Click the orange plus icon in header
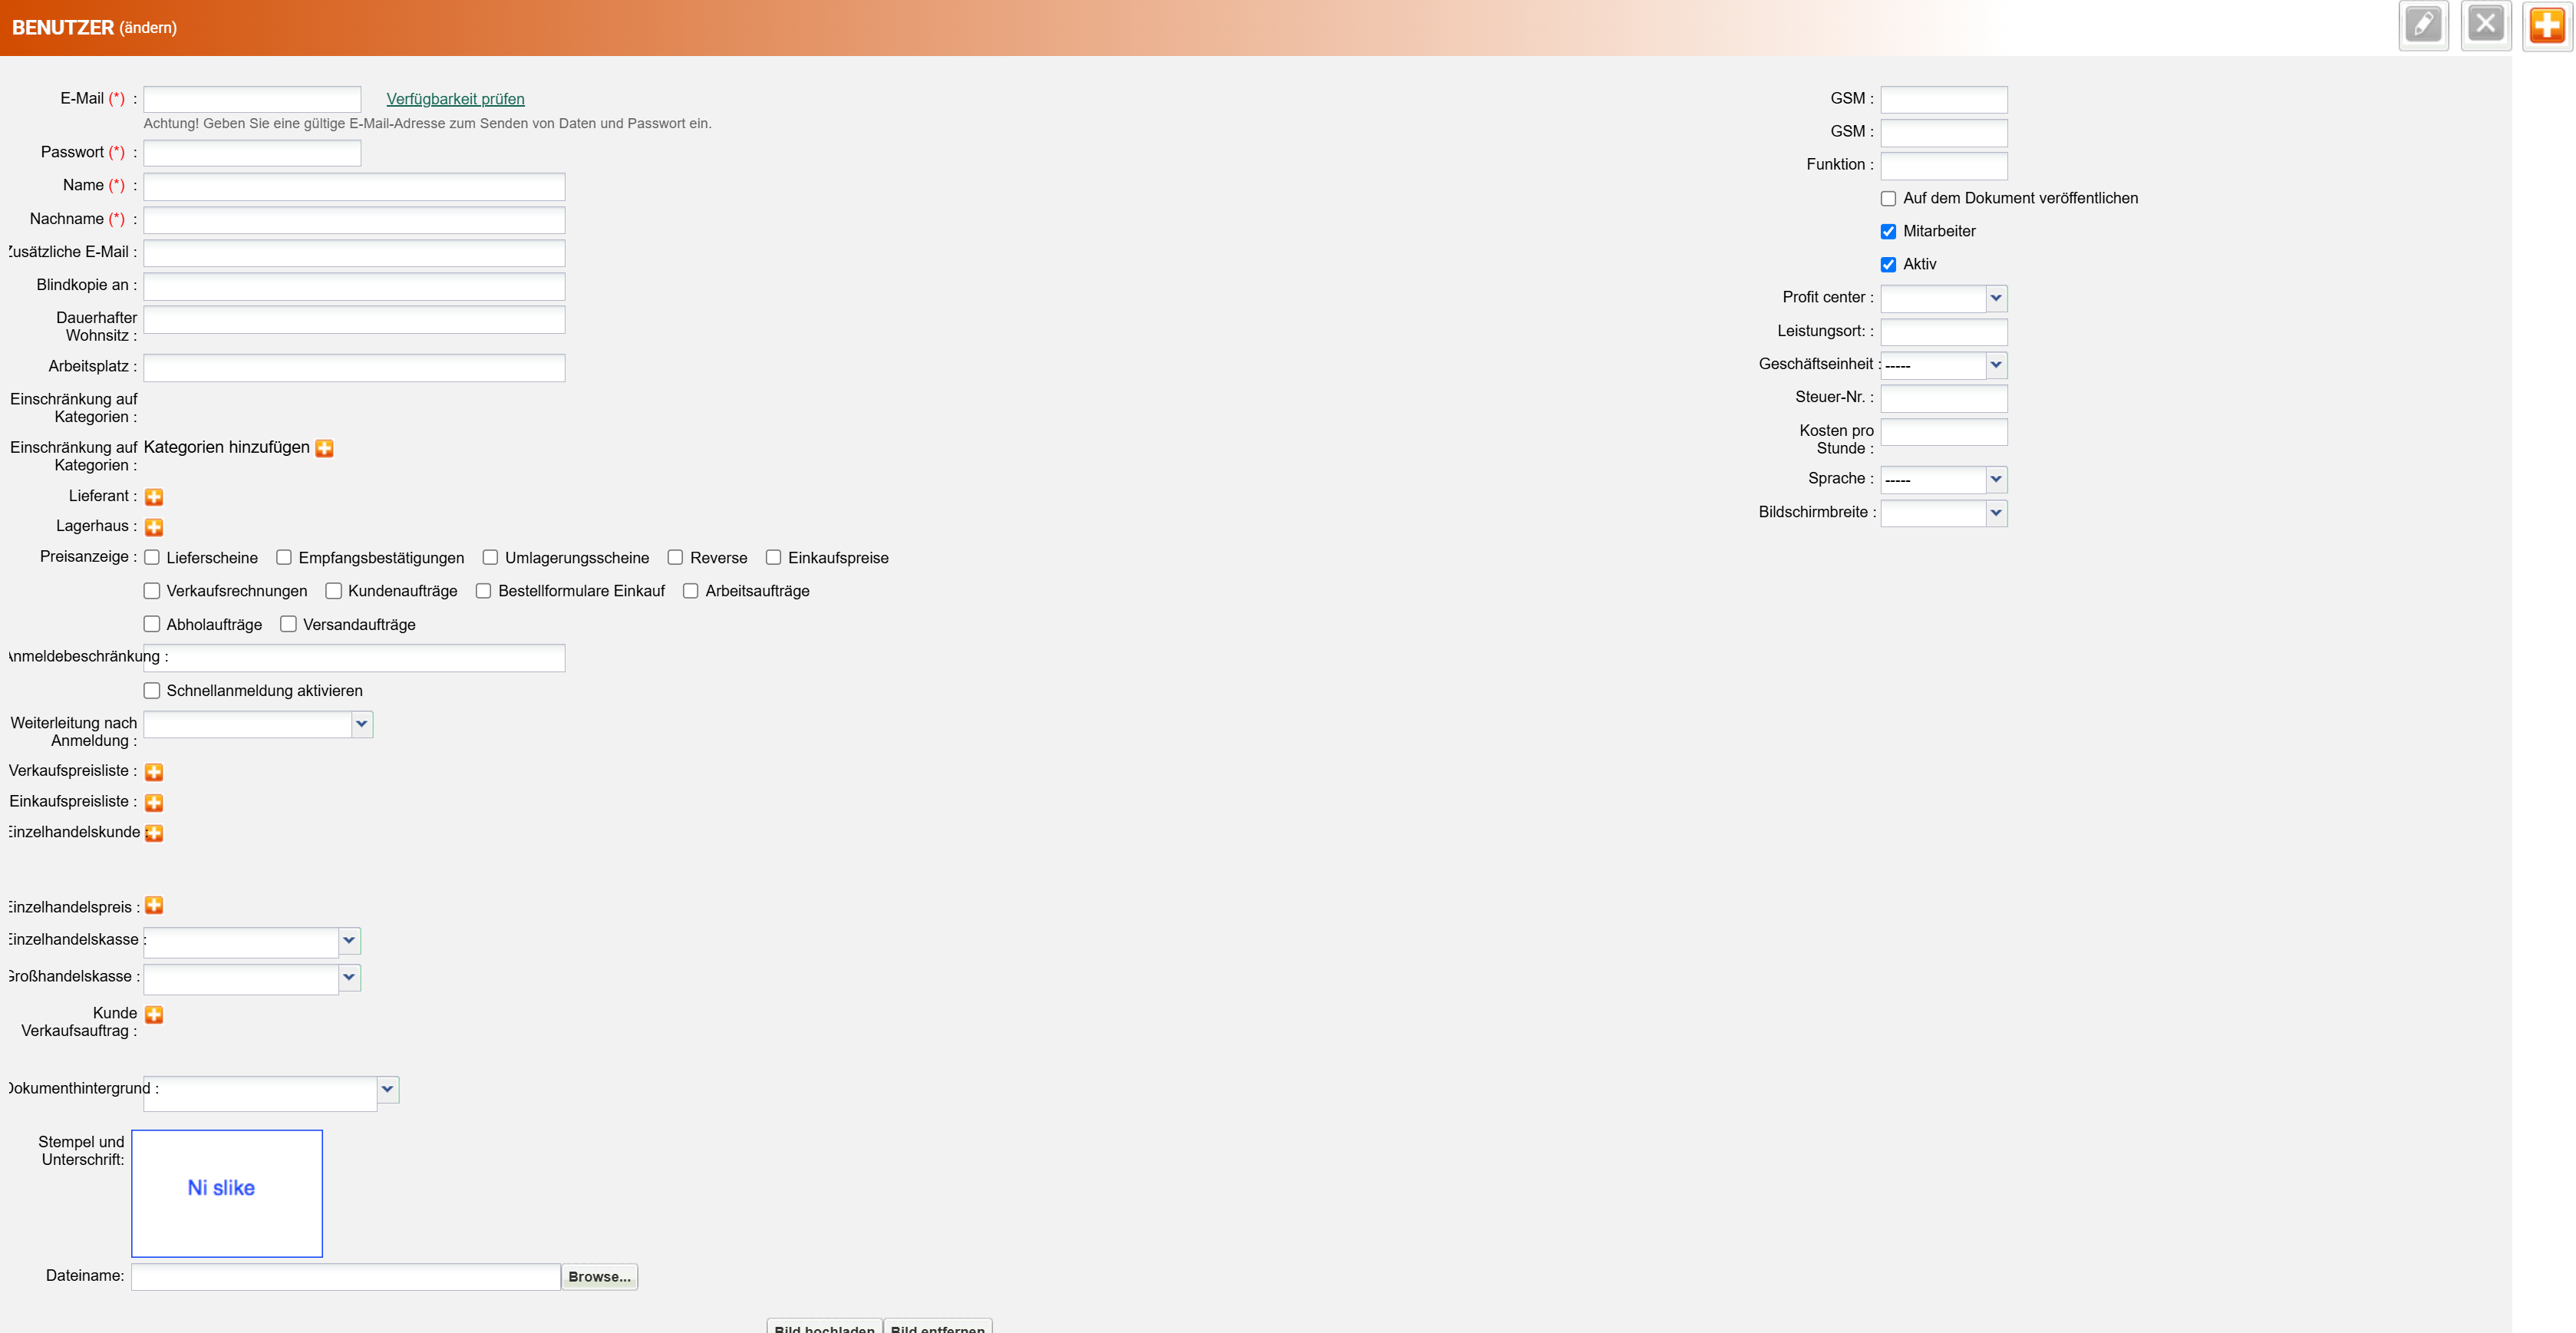This screenshot has width=2576, height=1333. click(x=2546, y=25)
